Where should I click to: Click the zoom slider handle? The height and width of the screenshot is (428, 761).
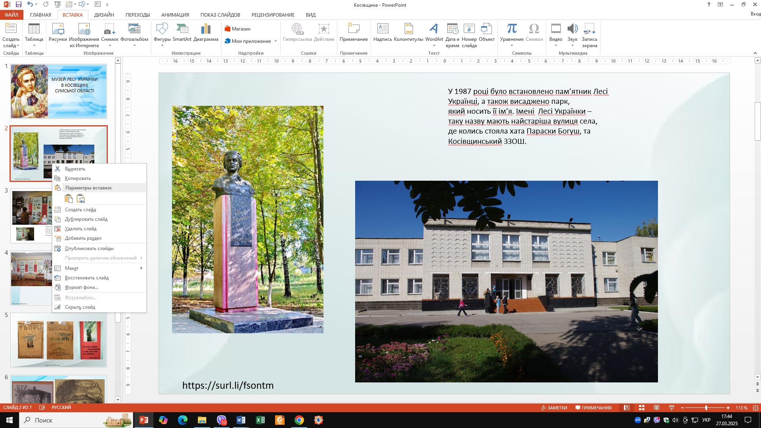[706, 408]
